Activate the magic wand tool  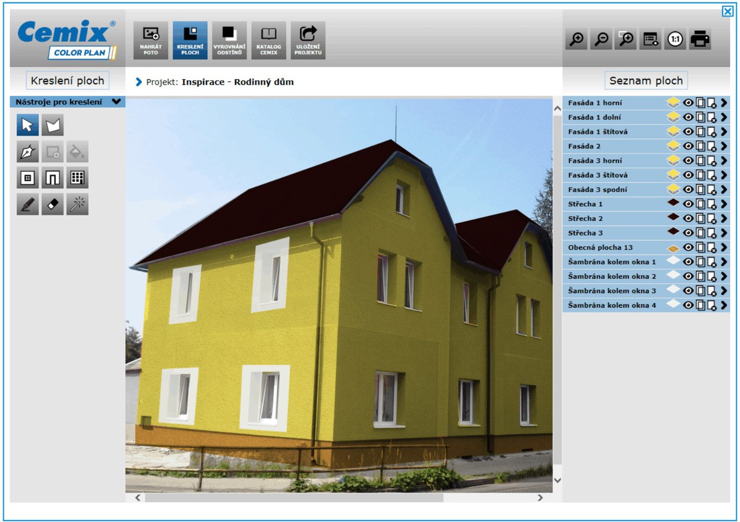tap(77, 204)
